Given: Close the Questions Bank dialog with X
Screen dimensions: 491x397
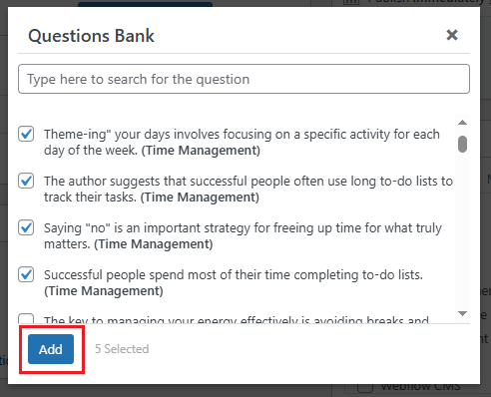Looking at the screenshot, I should tap(452, 35).
